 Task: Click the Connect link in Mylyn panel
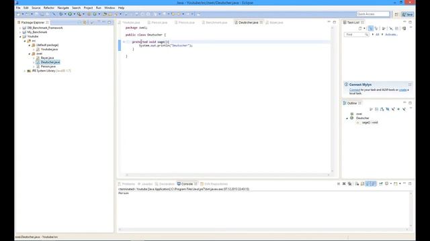point(354,90)
